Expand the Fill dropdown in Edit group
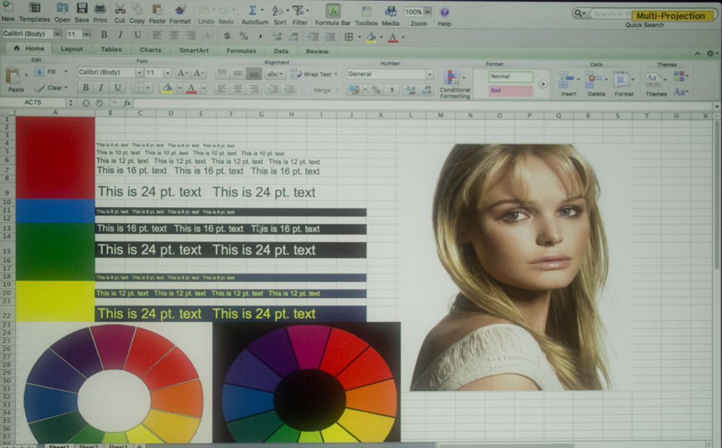This screenshot has width=722, height=448. pos(66,71)
